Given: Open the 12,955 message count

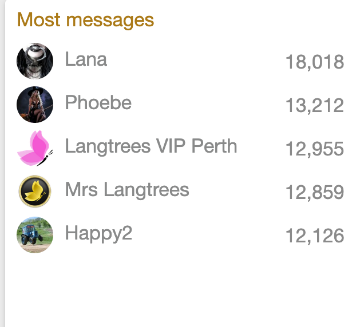Looking at the screenshot, I should pyautogui.click(x=314, y=149).
